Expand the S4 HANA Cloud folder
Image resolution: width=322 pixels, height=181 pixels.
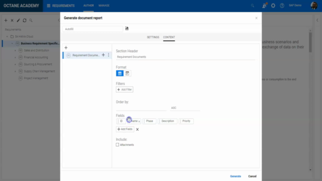[7, 37]
